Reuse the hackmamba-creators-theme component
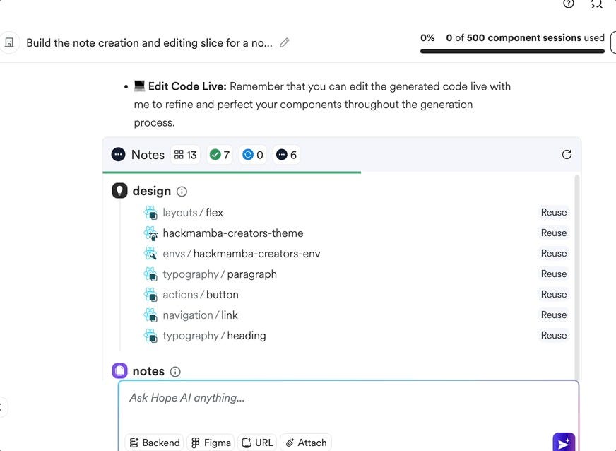 pos(553,233)
